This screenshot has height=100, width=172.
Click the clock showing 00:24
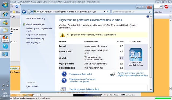[x=5, y=93]
